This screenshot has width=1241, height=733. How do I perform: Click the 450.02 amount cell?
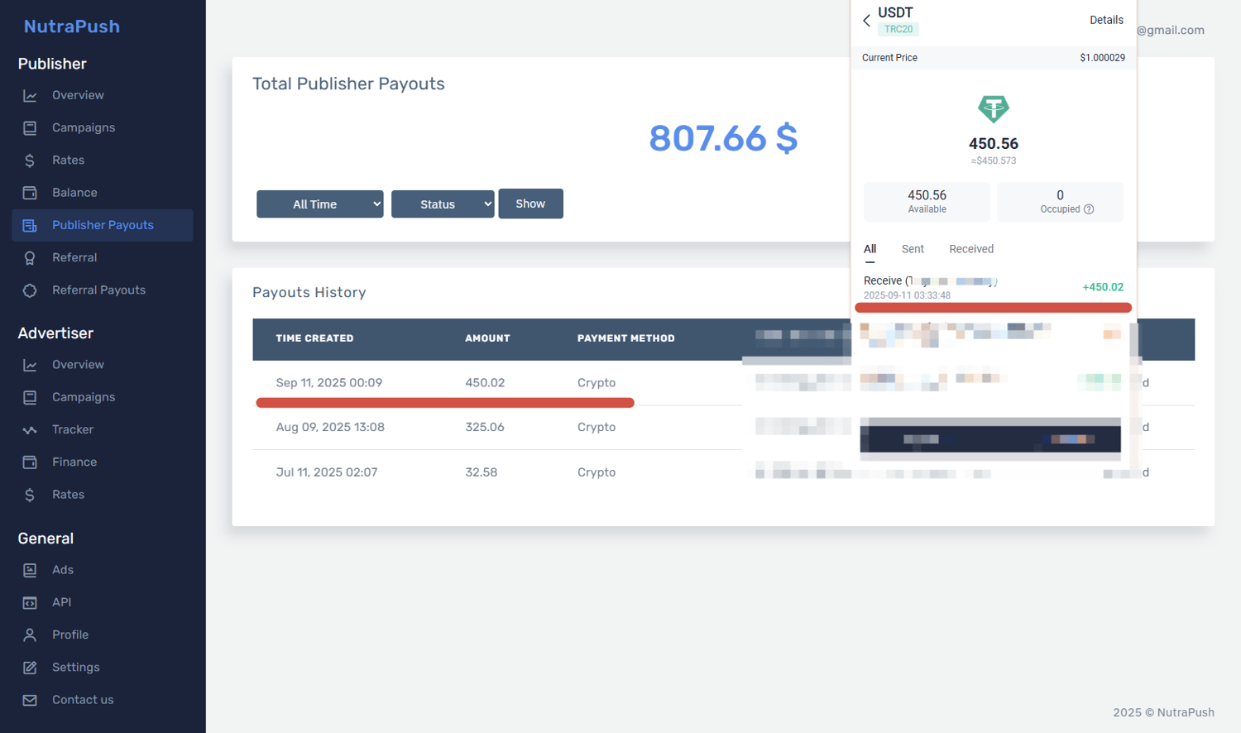click(x=485, y=383)
